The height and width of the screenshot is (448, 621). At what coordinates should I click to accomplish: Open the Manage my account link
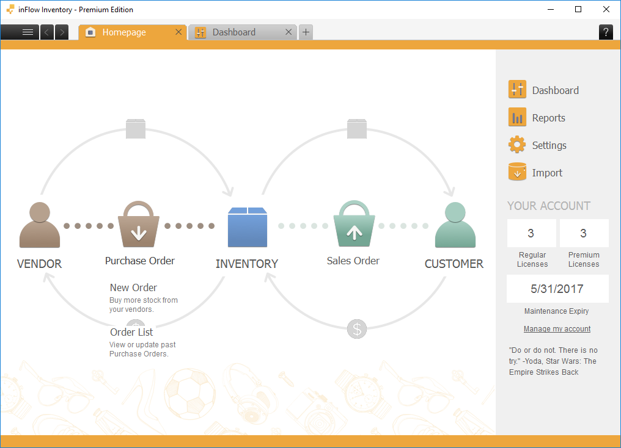(557, 329)
